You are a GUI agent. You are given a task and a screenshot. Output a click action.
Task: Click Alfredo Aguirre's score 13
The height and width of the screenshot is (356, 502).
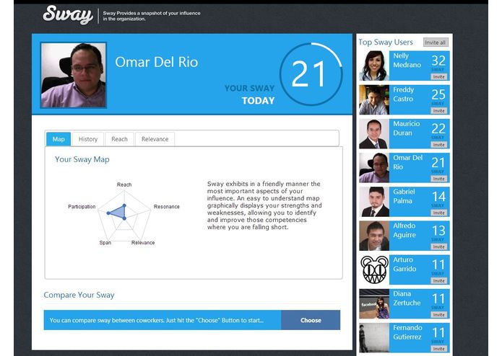click(x=438, y=231)
